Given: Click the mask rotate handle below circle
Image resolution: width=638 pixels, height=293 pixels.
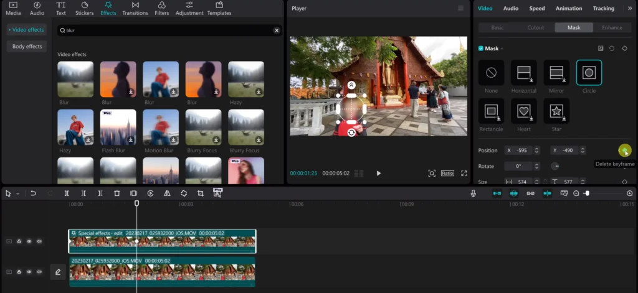Looking at the screenshot, I should pos(351,133).
